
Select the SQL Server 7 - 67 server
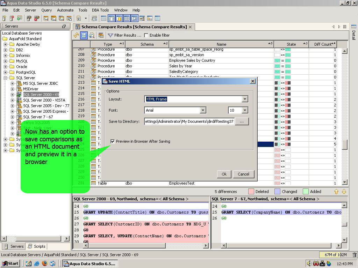[38, 117]
